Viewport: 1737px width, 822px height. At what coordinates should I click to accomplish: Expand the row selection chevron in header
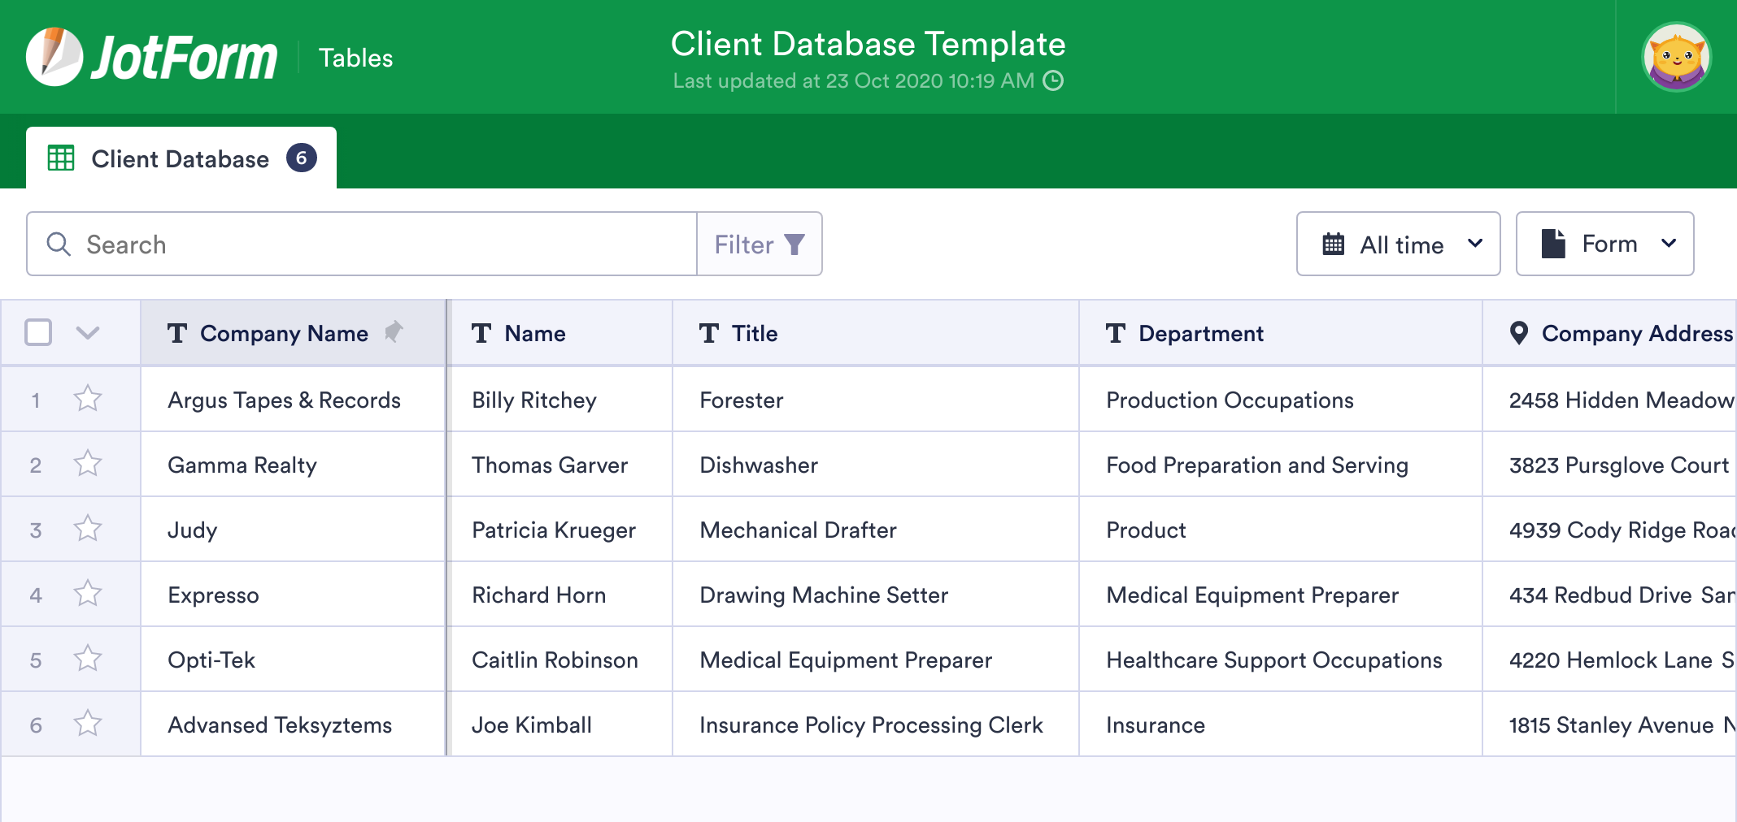click(89, 333)
